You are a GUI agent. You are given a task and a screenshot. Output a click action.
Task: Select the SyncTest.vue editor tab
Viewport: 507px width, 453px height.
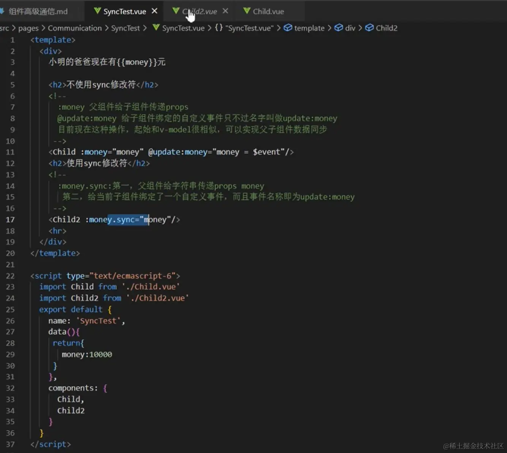pyautogui.click(x=124, y=11)
